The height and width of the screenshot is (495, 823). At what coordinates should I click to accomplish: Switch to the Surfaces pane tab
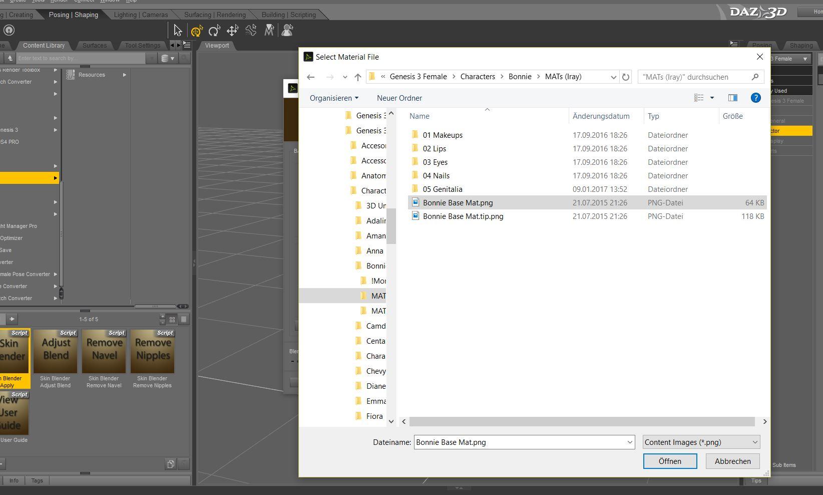pyautogui.click(x=95, y=45)
